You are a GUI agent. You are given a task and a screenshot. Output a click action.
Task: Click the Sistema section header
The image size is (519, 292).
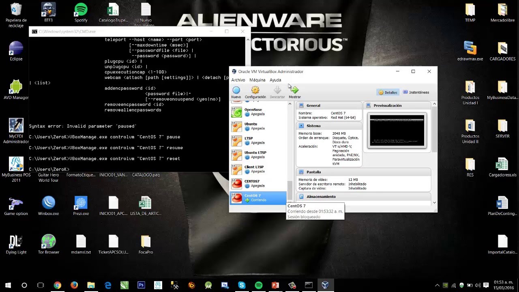(328, 126)
